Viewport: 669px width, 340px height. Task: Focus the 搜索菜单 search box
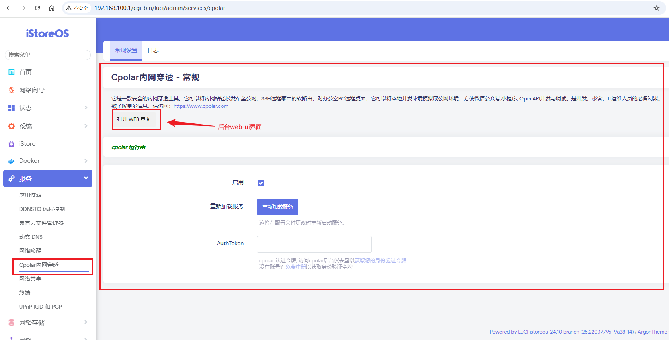point(48,55)
